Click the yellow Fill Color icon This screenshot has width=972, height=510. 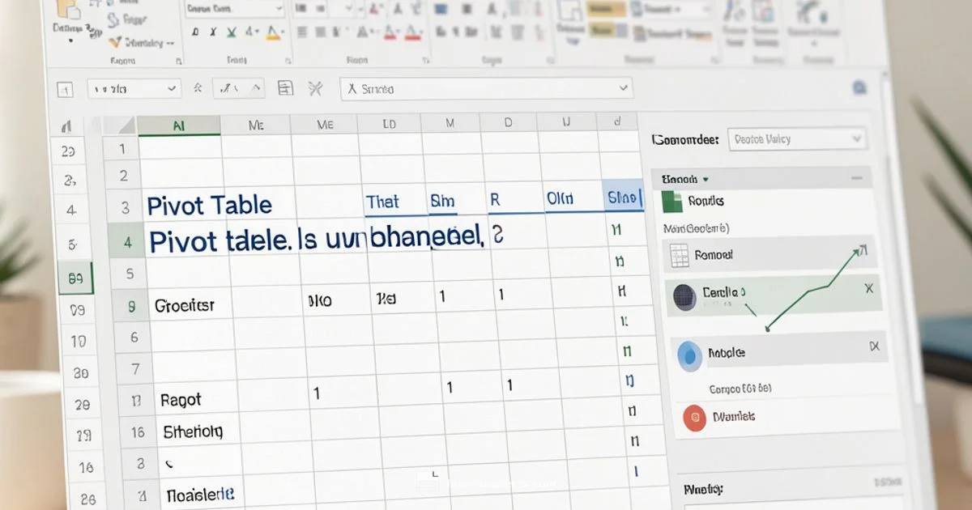273,34
